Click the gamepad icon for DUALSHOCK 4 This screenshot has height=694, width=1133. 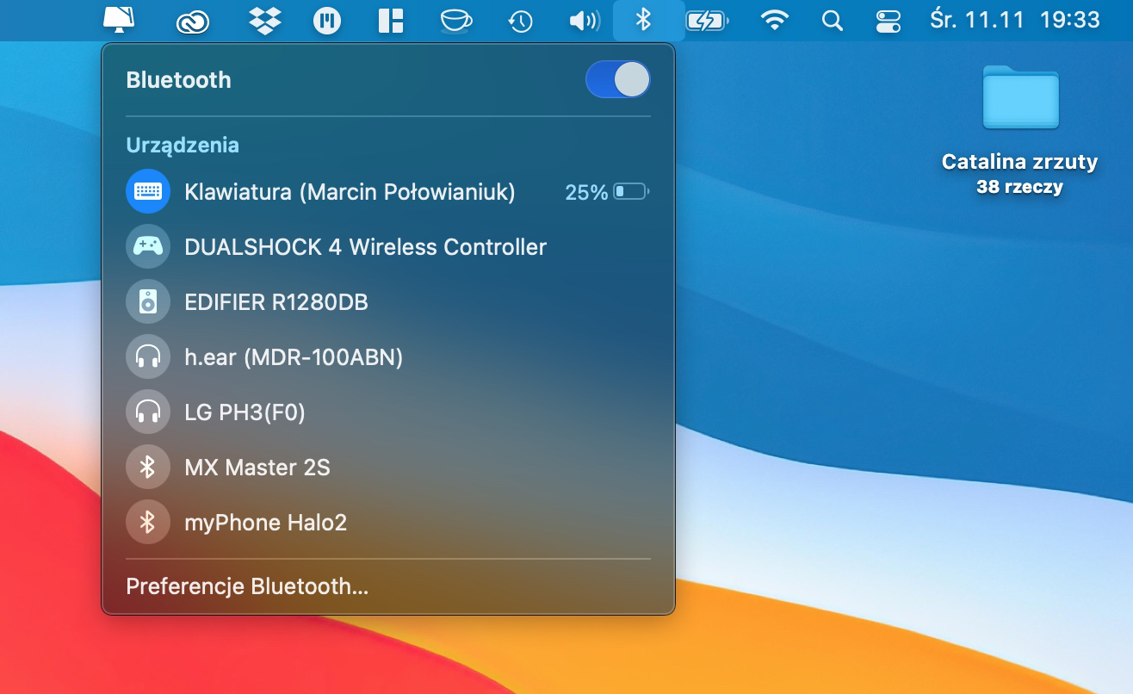(x=148, y=246)
